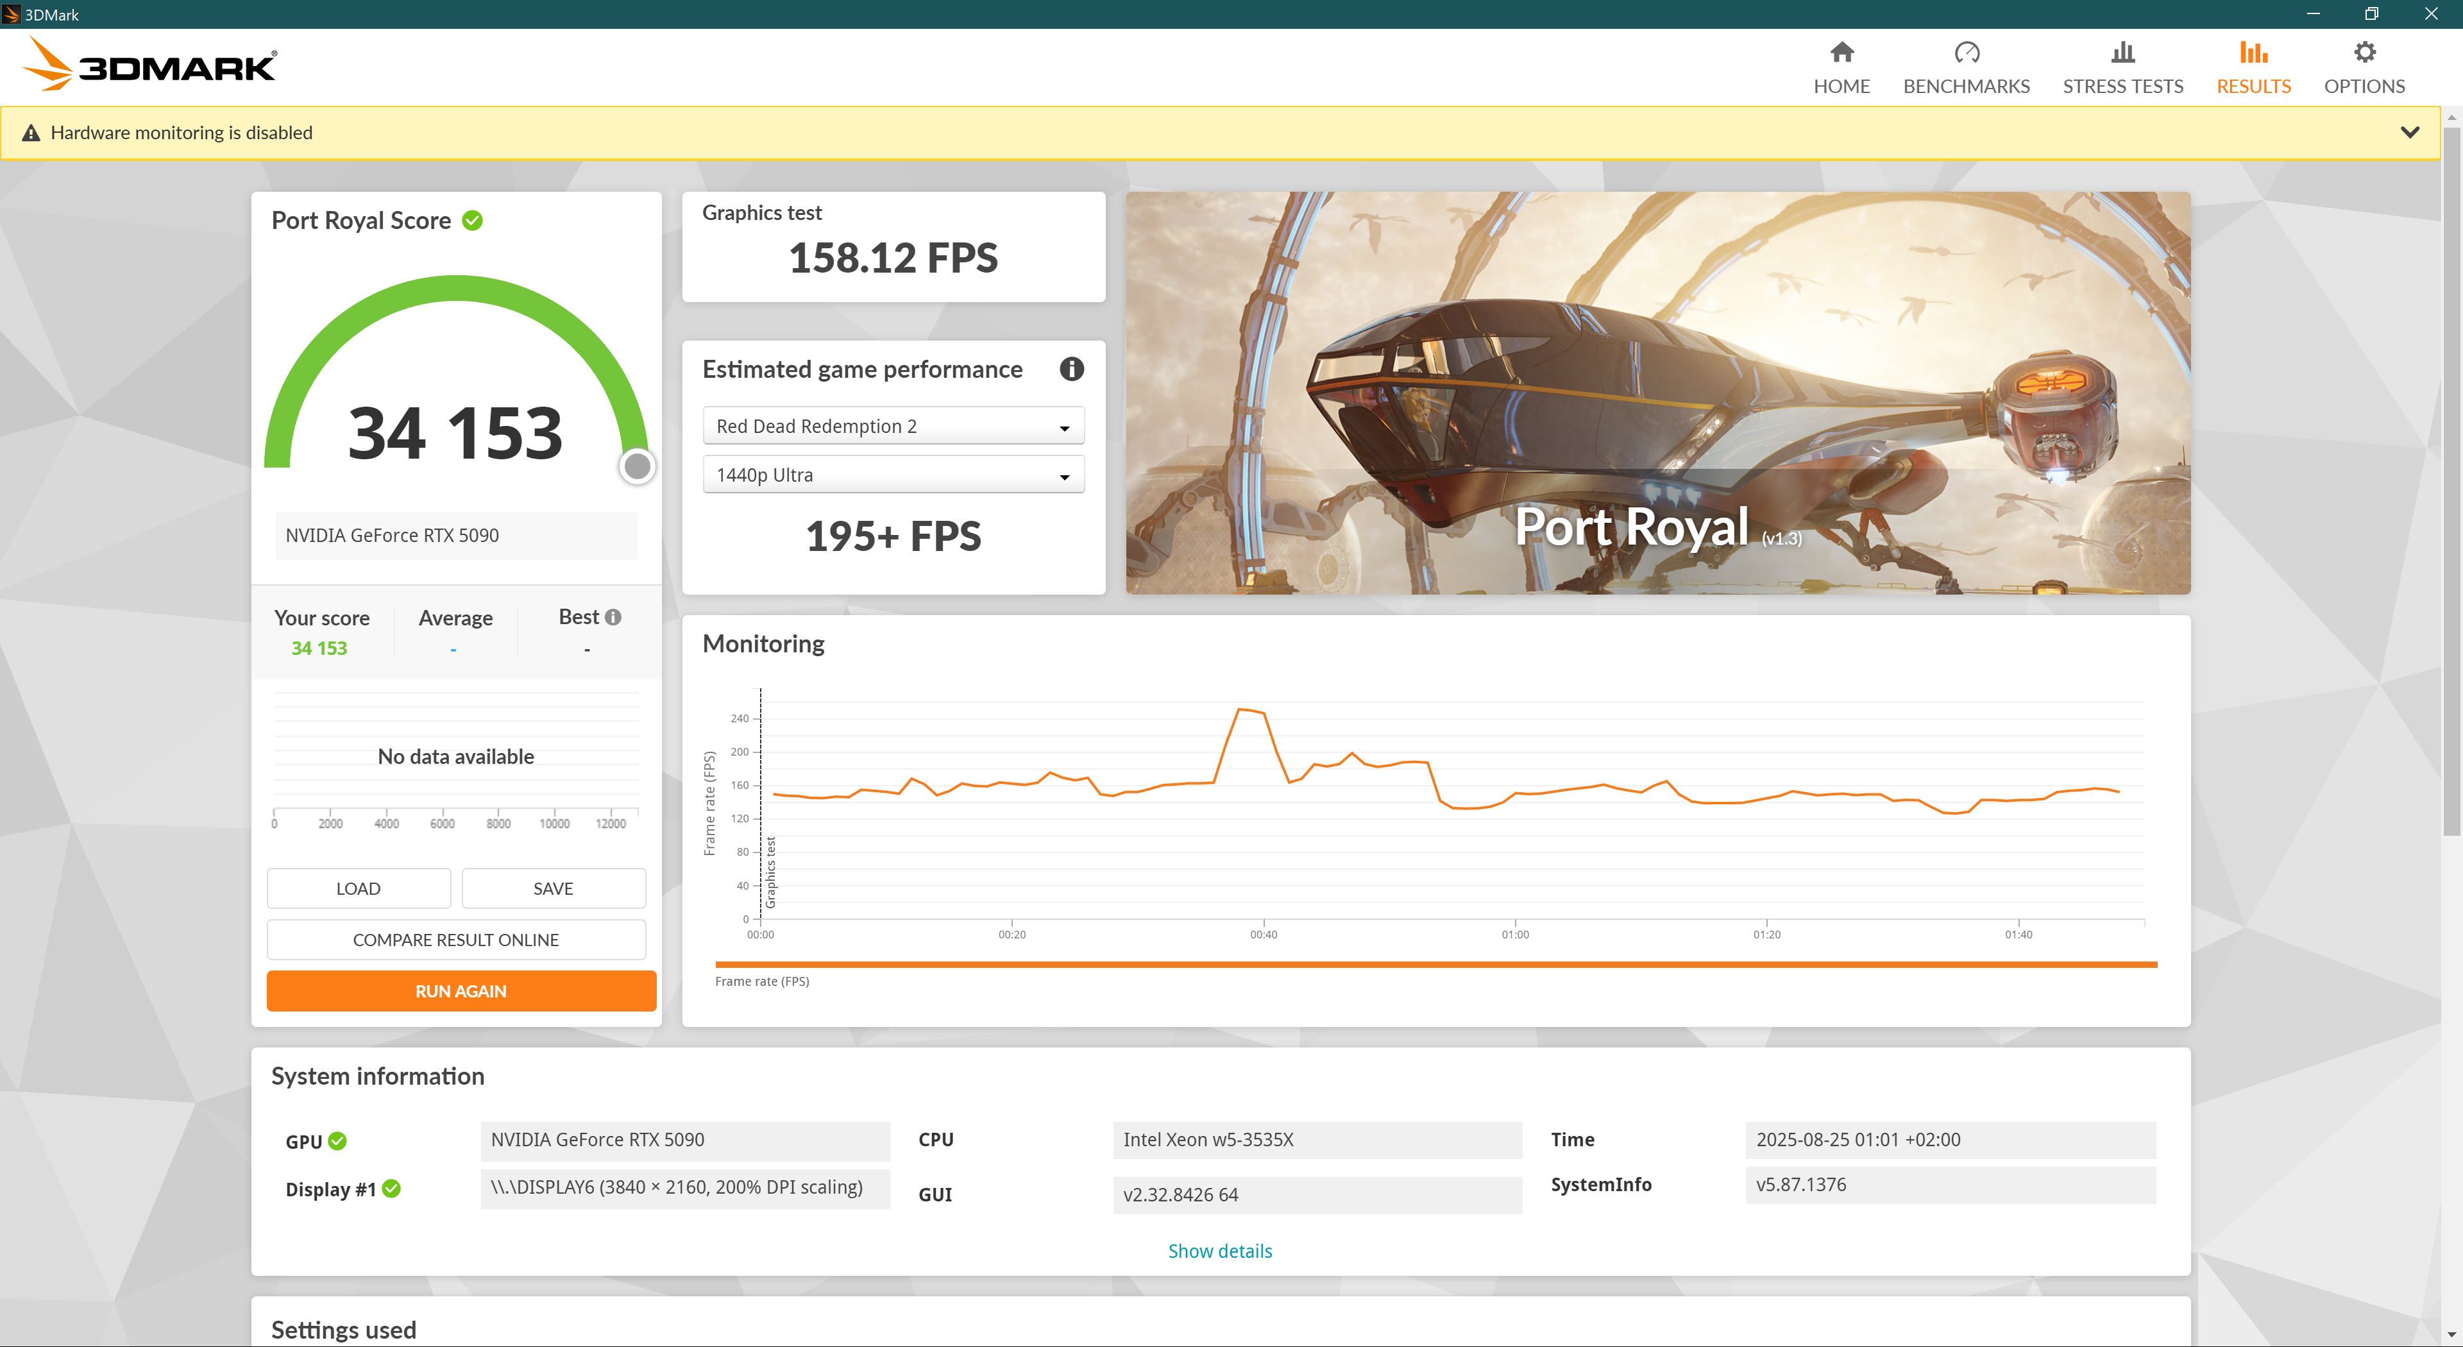Click the 3DMark logo
This screenshot has height=1347, width=2463.
[149, 65]
